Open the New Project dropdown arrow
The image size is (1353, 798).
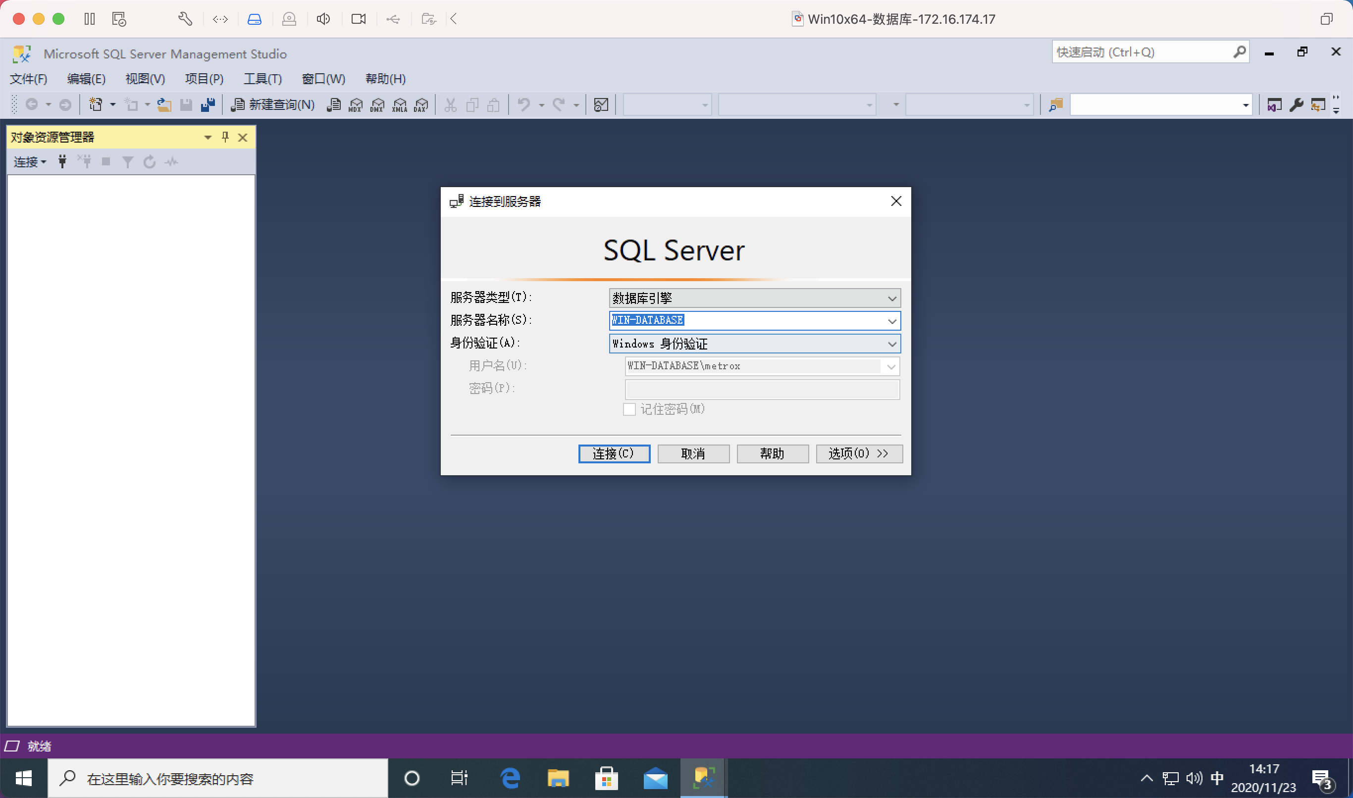click(x=112, y=104)
